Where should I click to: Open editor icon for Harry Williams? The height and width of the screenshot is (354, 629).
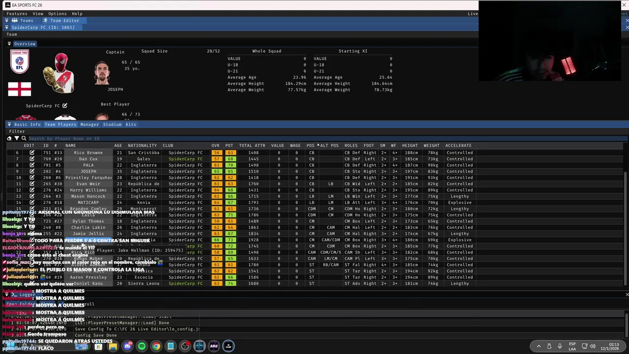32,190
